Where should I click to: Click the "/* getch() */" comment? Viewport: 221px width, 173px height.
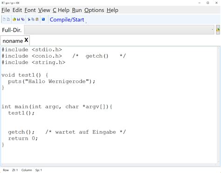click(x=99, y=56)
